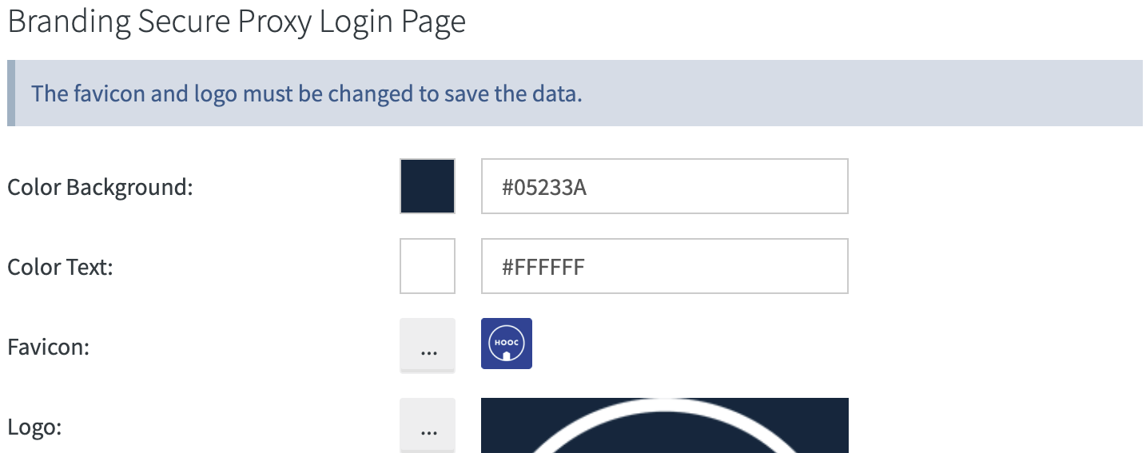Screen dimensions: 1146x453
Task: Click the HOOC favicon preview icon
Action: pos(507,344)
